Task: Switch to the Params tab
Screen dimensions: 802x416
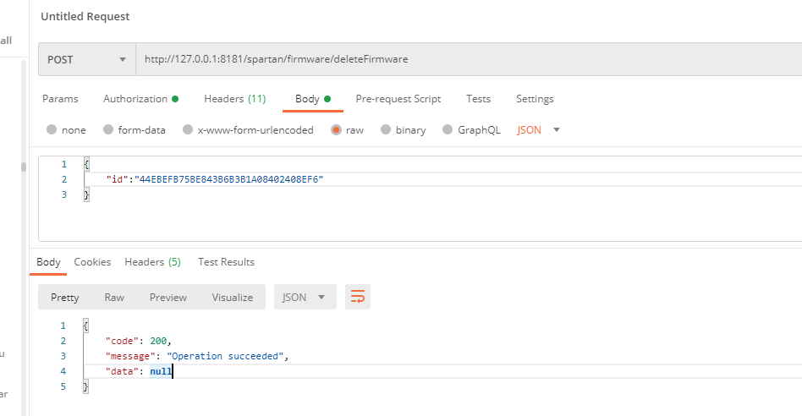Action: point(60,99)
